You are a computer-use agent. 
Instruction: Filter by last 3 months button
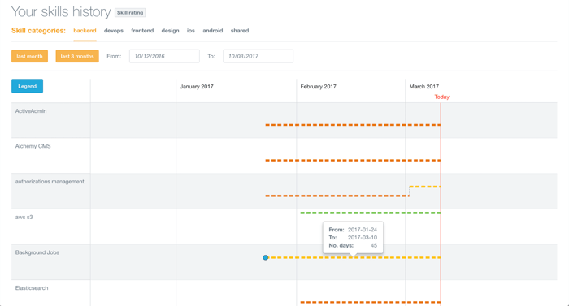(77, 56)
